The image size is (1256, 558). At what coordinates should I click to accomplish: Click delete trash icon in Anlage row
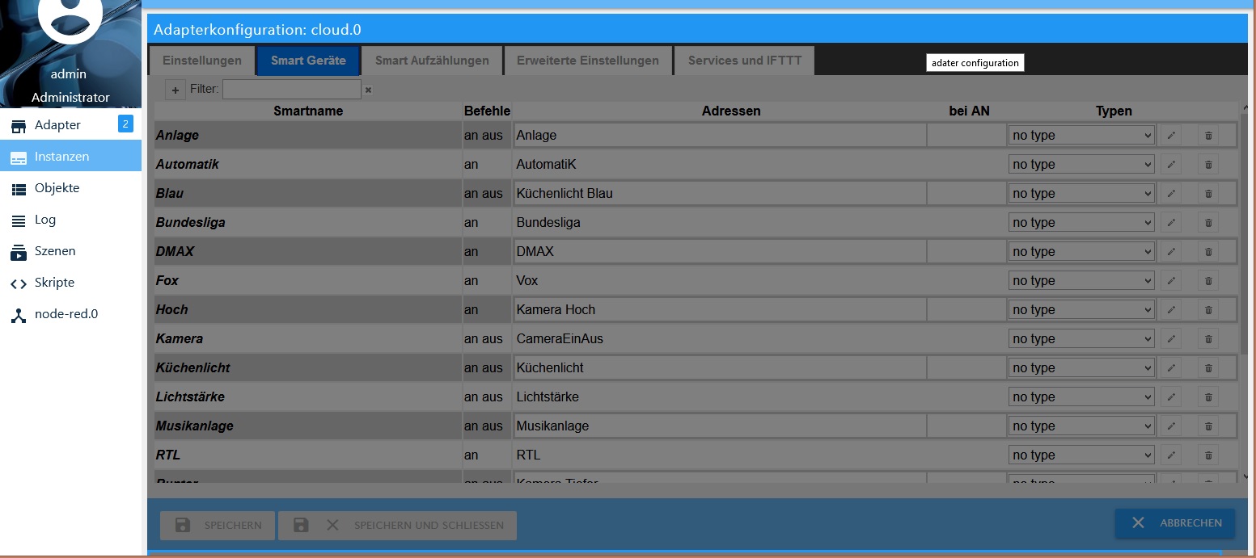point(1208,136)
